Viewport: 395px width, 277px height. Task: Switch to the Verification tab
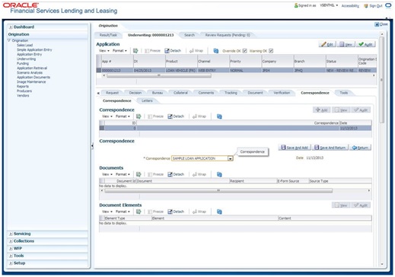click(x=282, y=93)
